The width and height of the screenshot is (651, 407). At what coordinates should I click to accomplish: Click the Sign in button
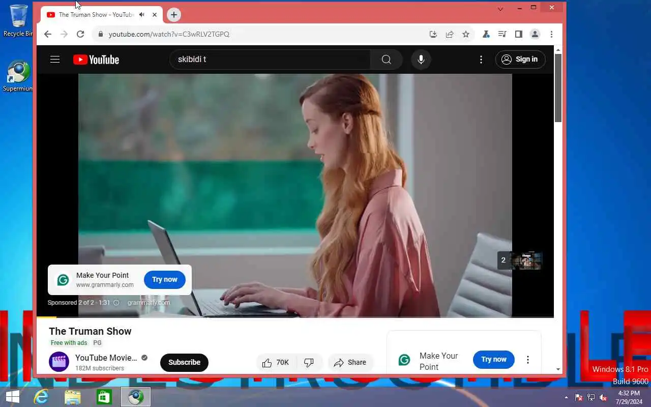[520, 60]
